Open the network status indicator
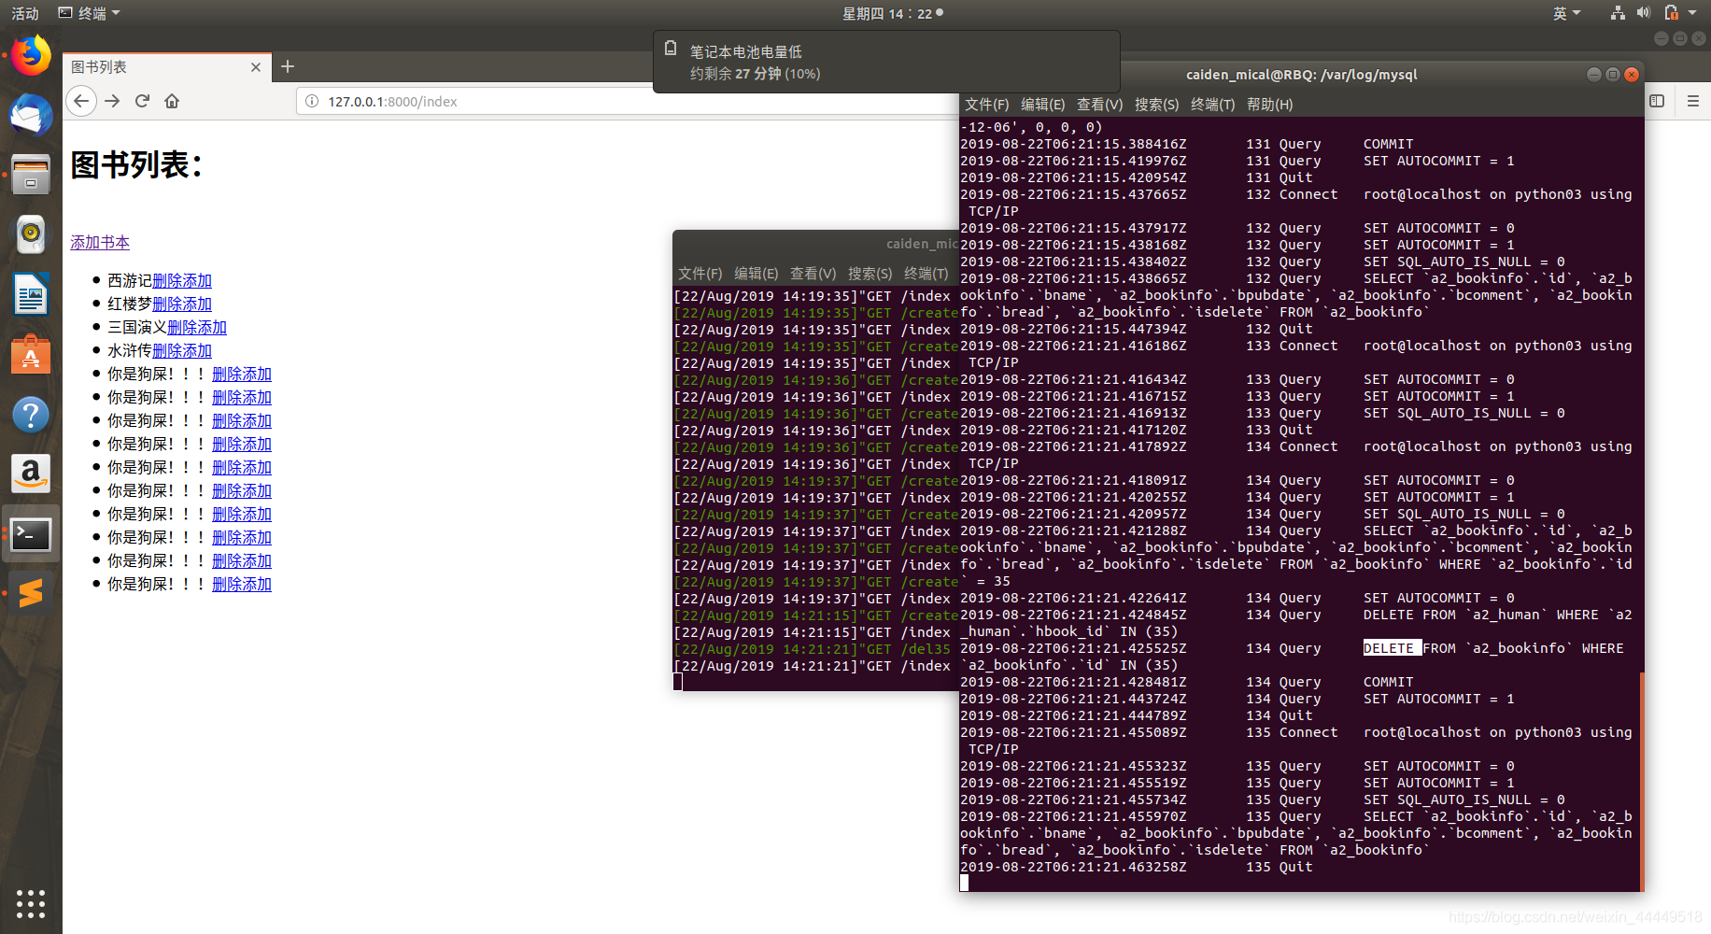 point(1618,13)
